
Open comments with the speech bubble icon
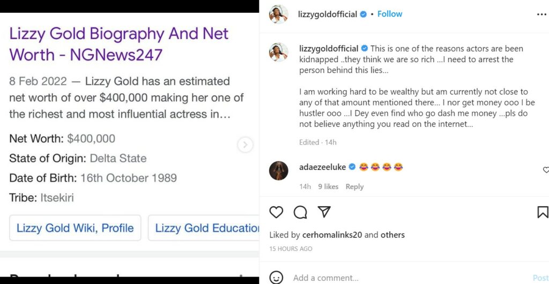(300, 212)
